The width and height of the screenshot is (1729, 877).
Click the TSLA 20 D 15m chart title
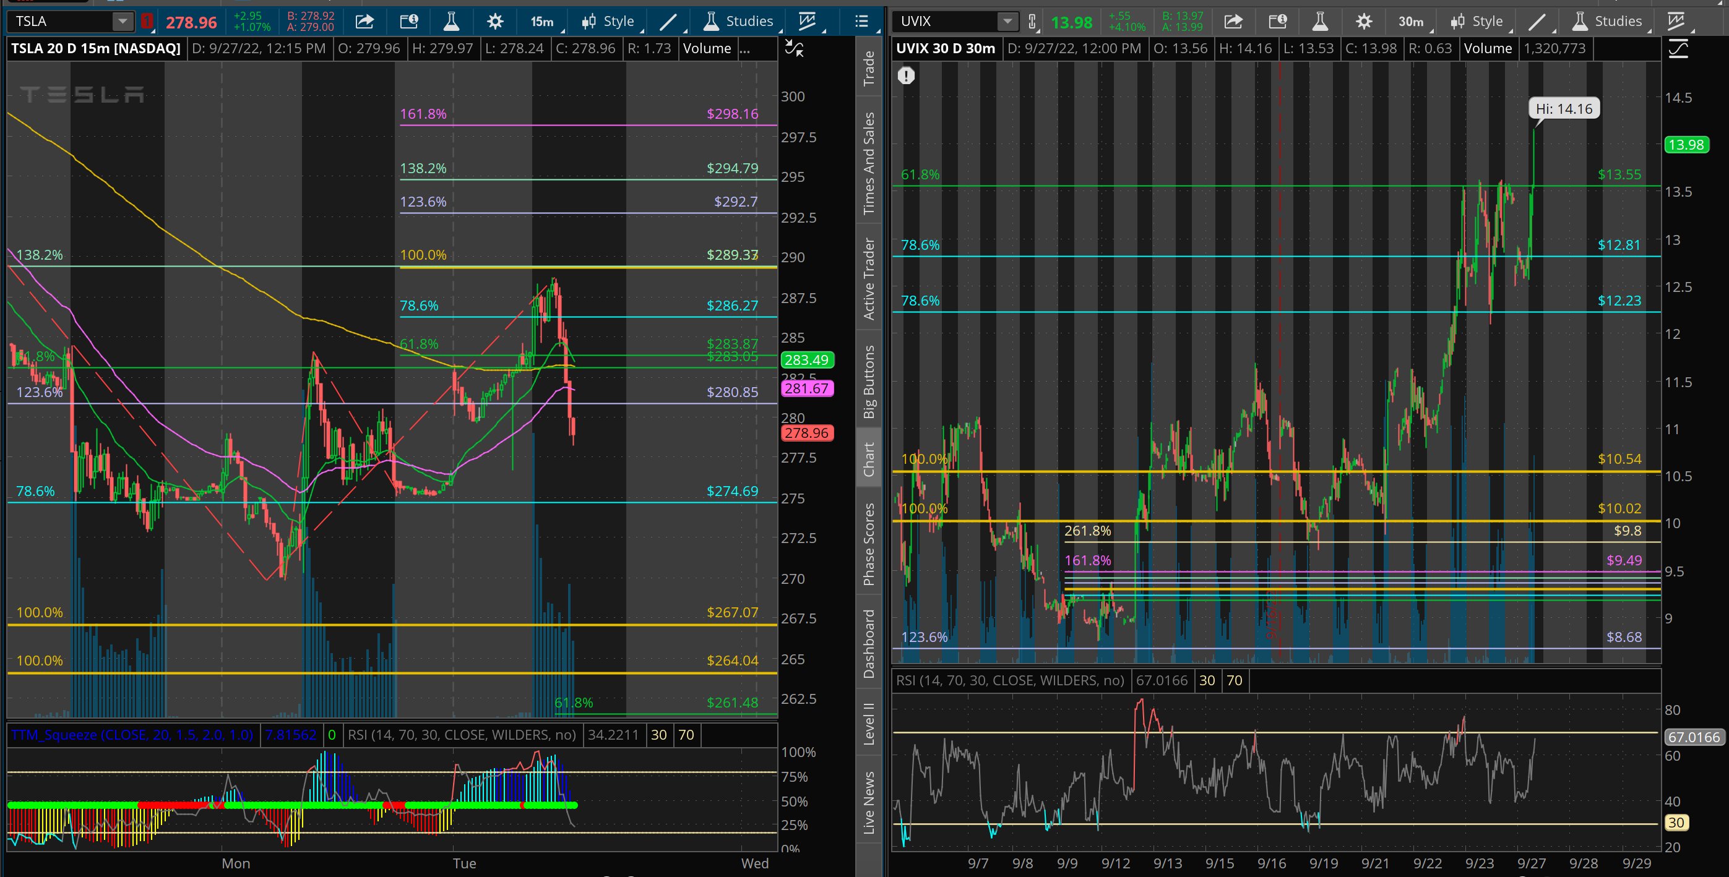pos(96,48)
